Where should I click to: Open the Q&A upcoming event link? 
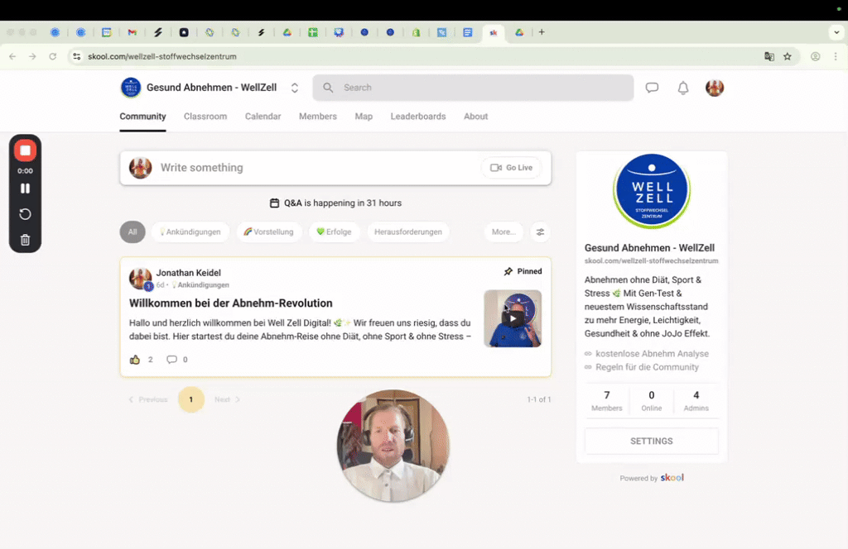(335, 203)
